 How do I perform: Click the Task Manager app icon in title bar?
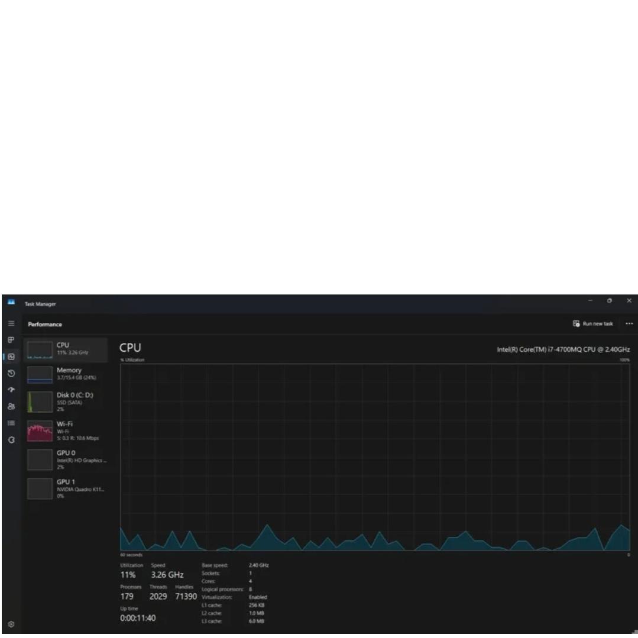tap(11, 303)
